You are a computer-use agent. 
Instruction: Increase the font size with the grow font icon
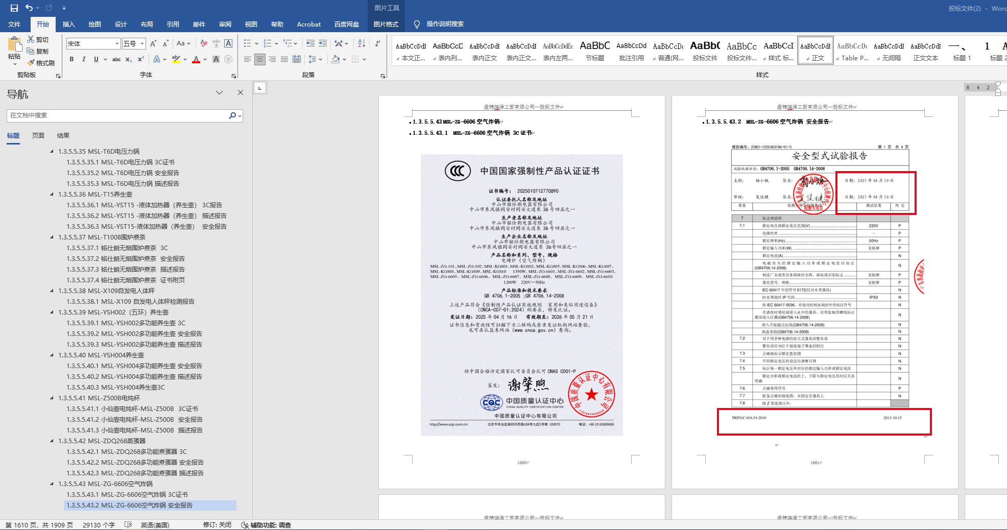coord(153,44)
